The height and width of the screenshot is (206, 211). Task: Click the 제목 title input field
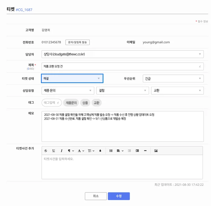click(x=121, y=66)
